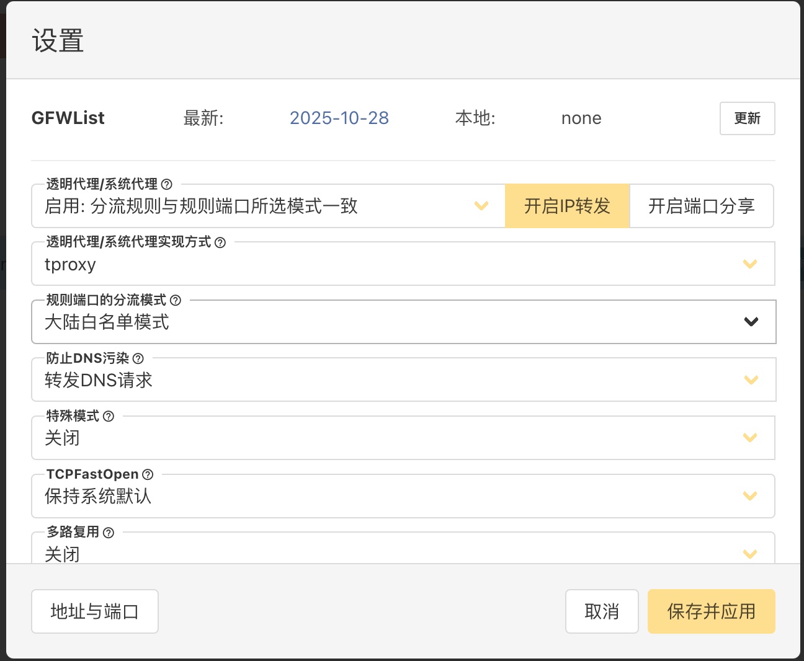Click help icon next to 防止DNS污染
Image resolution: width=804 pixels, height=661 pixels.
click(138, 358)
